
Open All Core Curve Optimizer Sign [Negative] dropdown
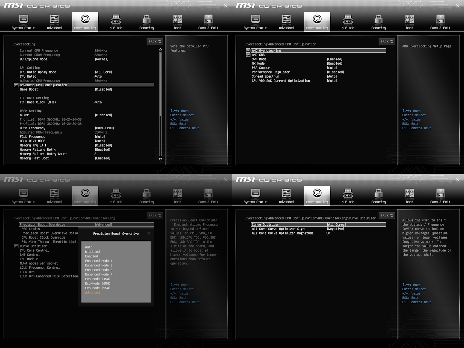pos(335,229)
